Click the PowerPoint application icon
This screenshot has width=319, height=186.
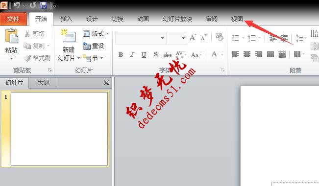(3, 5)
